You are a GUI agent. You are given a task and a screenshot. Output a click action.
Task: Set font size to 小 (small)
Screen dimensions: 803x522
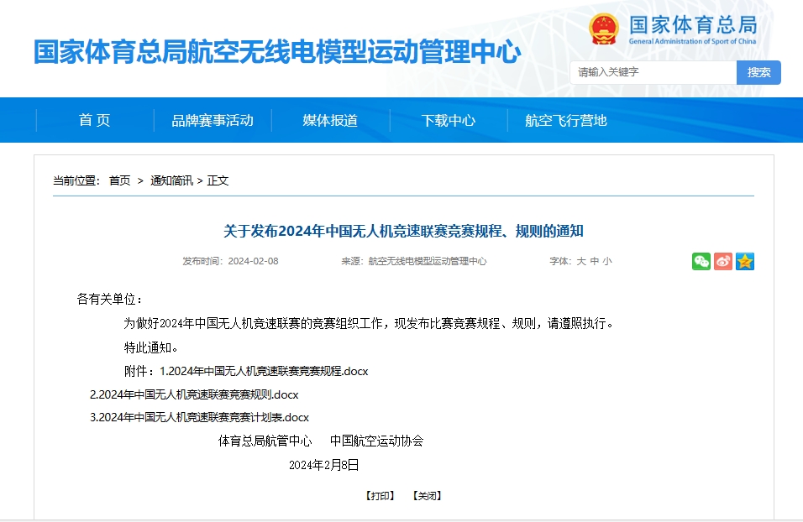(607, 261)
